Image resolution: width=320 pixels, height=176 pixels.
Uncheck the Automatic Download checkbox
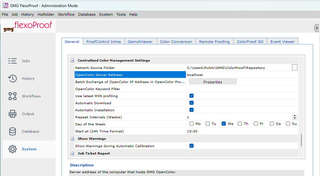pos(191,103)
